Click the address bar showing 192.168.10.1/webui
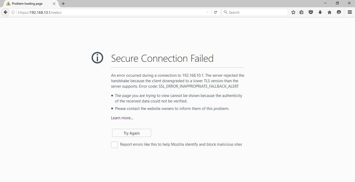The width and height of the screenshot is (355, 182). (104, 12)
